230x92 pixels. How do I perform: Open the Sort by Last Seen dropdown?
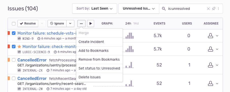click(95, 9)
